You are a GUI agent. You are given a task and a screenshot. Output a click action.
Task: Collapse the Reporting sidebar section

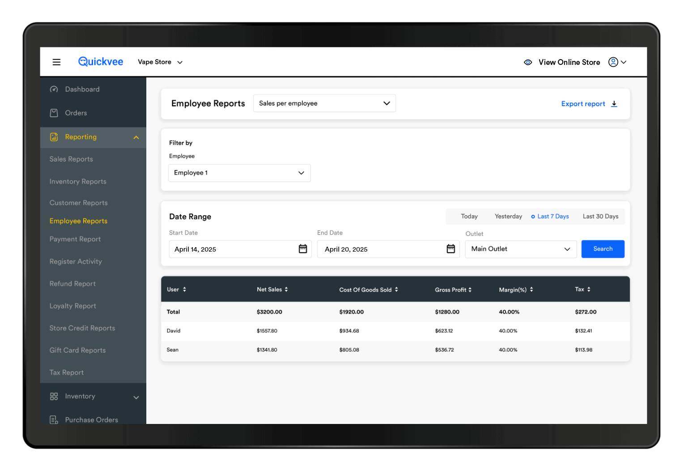136,137
